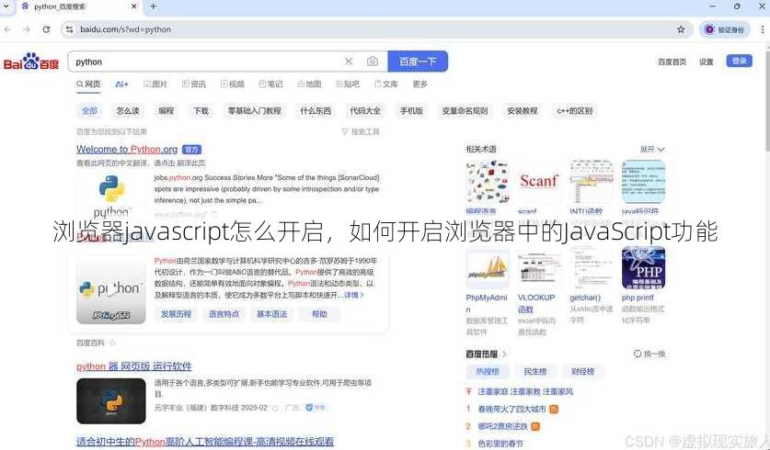Open Welcome to Python.org result link

(127, 149)
